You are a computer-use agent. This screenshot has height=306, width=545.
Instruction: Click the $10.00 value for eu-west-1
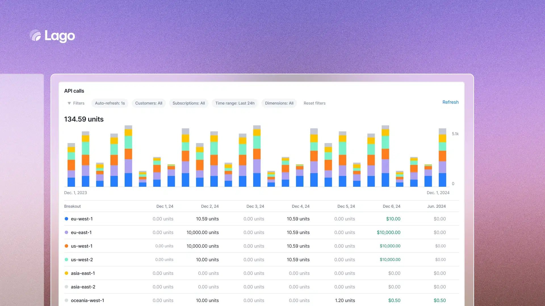(x=393, y=219)
